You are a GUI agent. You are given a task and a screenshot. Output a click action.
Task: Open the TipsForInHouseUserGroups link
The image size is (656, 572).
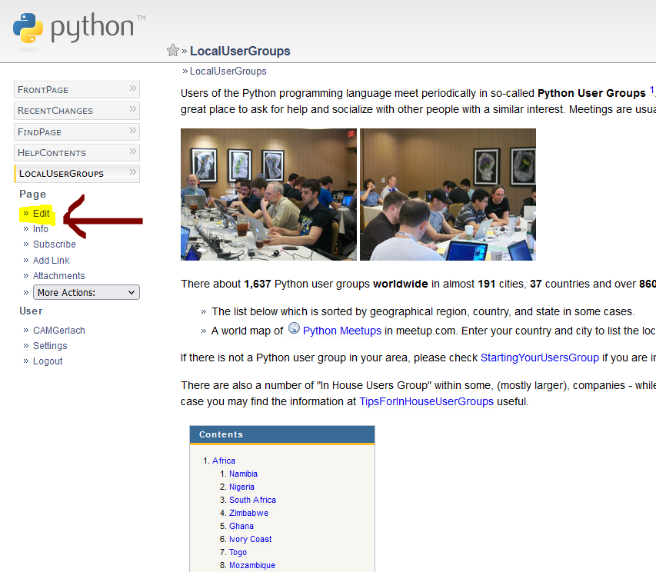coord(426,401)
